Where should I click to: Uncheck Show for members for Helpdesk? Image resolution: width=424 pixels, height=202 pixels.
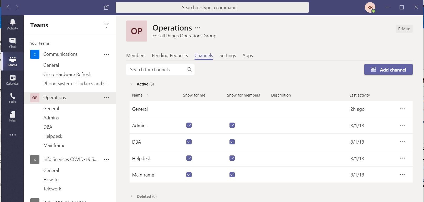[232, 158]
